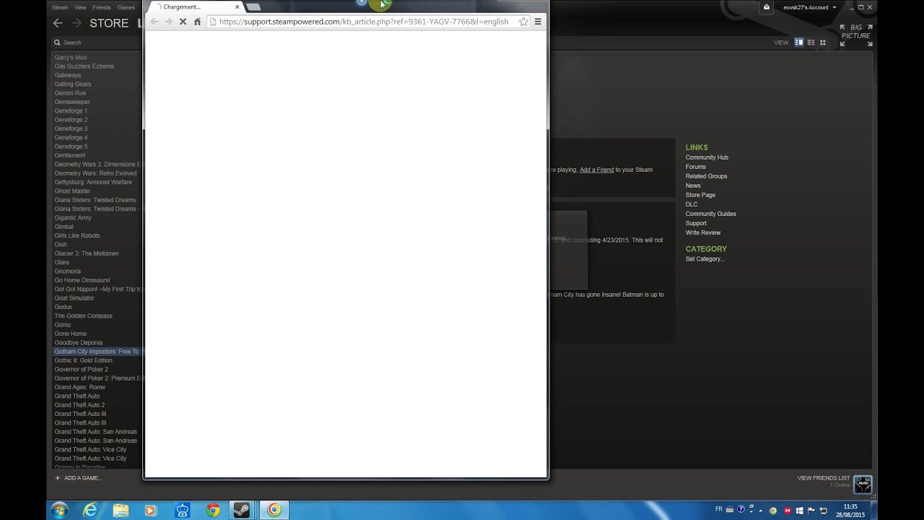The width and height of the screenshot is (924, 520).
Task: Open the Forums link
Action: coord(696,167)
